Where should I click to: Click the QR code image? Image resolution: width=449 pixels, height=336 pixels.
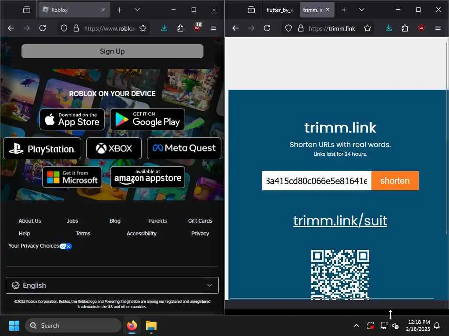click(x=340, y=275)
